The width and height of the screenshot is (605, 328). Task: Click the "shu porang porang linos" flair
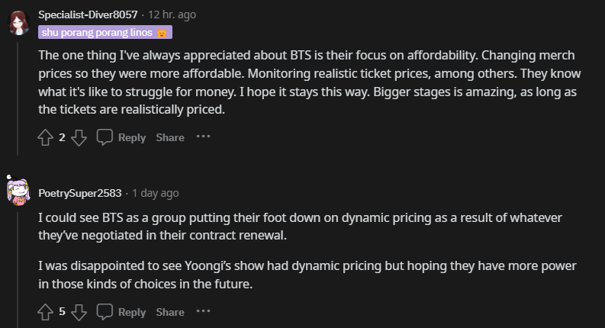105,32
